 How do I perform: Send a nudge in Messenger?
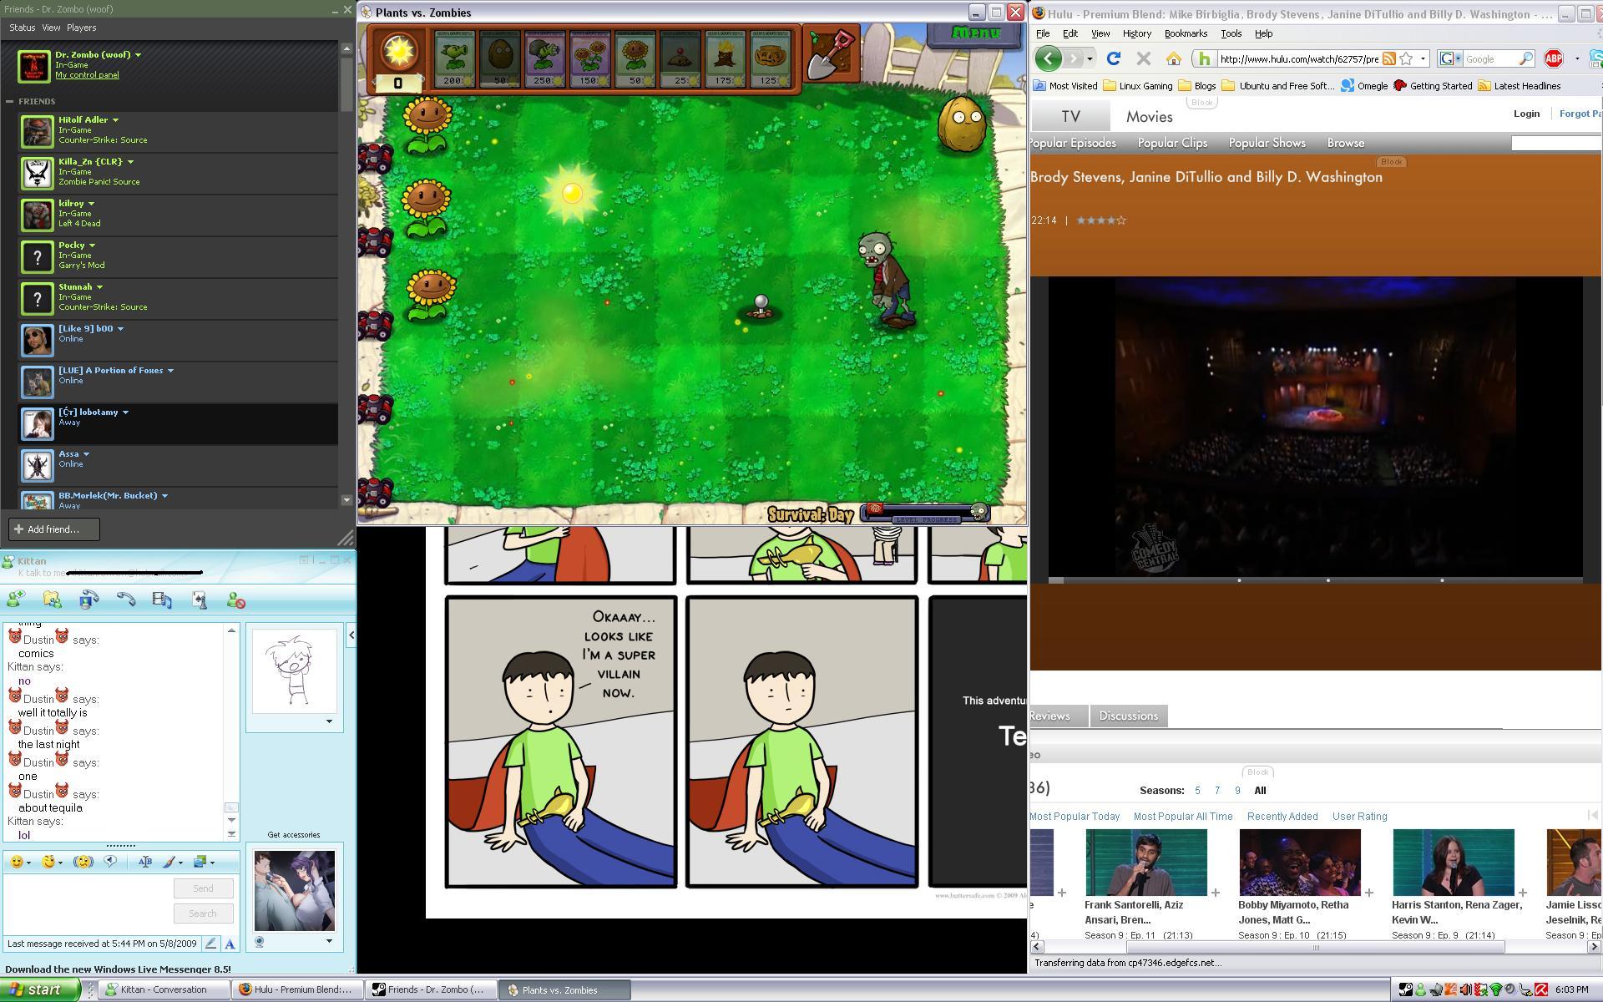coord(83,862)
